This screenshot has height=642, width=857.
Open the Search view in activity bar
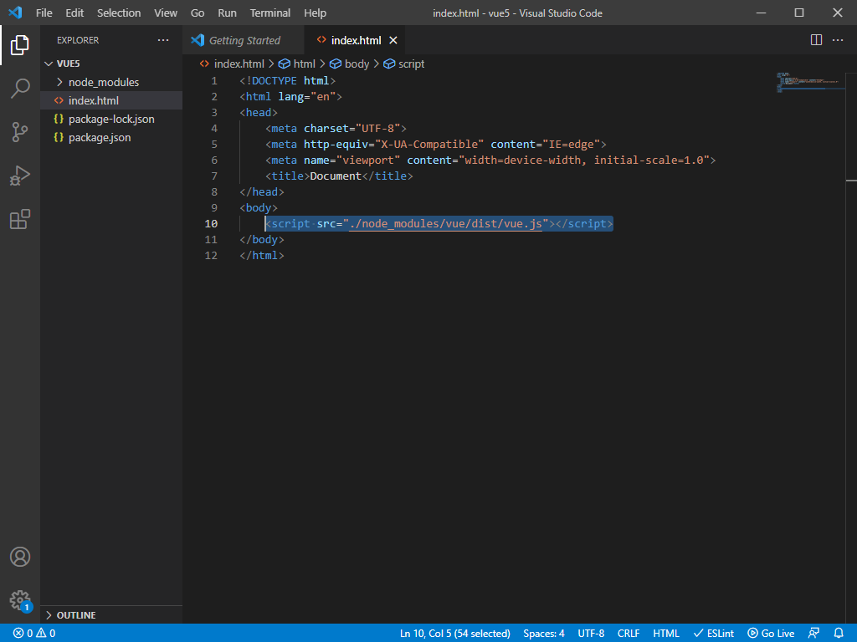(20, 88)
